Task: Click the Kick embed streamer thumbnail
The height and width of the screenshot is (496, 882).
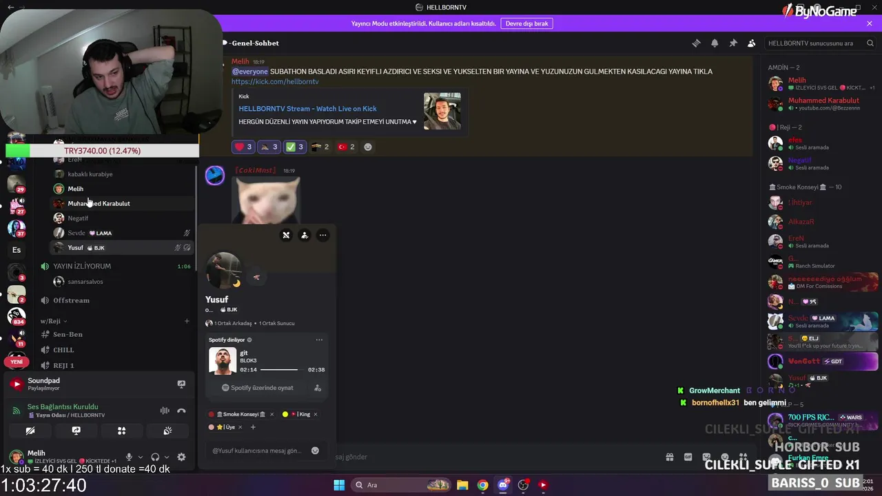Action: point(442,111)
